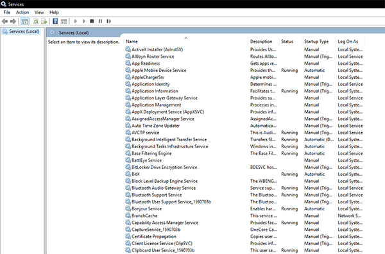Sort by the Status column header
Viewport: 385px width, 254px height.
click(x=287, y=42)
